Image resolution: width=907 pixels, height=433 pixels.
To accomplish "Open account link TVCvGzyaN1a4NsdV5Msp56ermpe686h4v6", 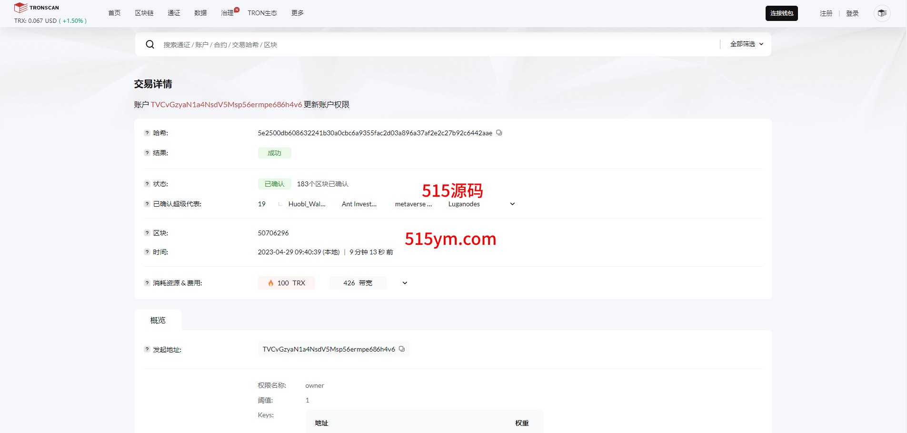I will click(x=226, y=105).
